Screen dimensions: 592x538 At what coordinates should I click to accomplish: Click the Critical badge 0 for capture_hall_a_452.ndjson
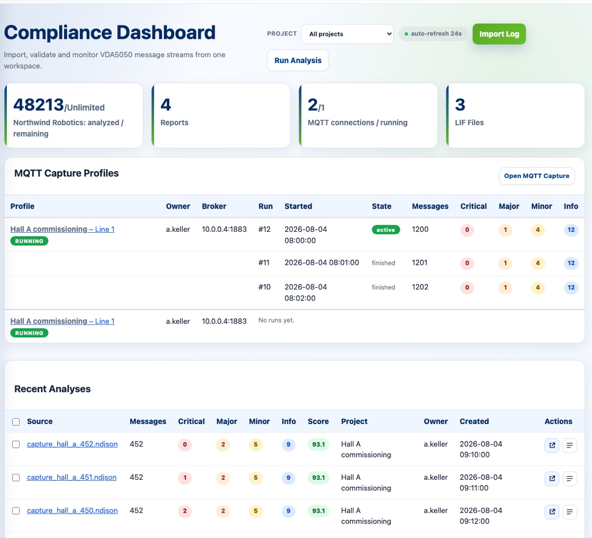(x=185, y=445)
